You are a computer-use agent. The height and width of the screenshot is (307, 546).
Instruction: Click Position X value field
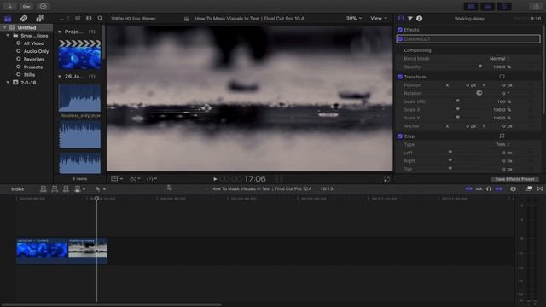tap(471, 85)
